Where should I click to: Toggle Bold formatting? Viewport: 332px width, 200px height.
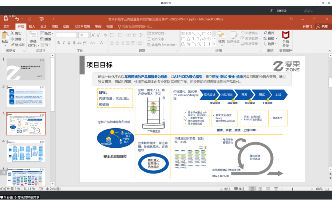(58, 43)
